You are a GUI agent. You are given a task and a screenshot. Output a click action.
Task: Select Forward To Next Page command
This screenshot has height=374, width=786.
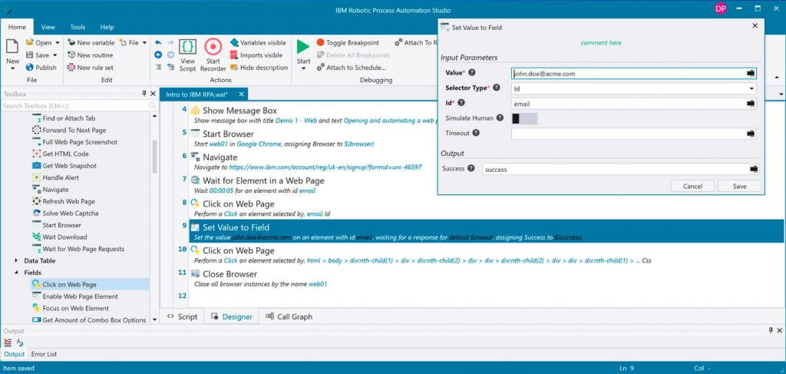pos(68,131)
